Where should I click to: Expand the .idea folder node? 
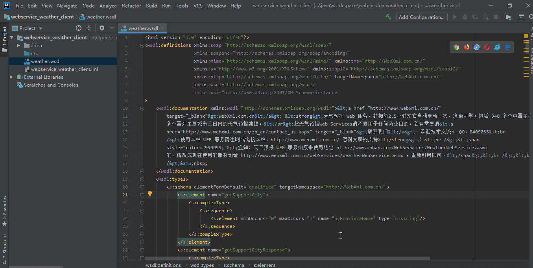tap(18, 46)
